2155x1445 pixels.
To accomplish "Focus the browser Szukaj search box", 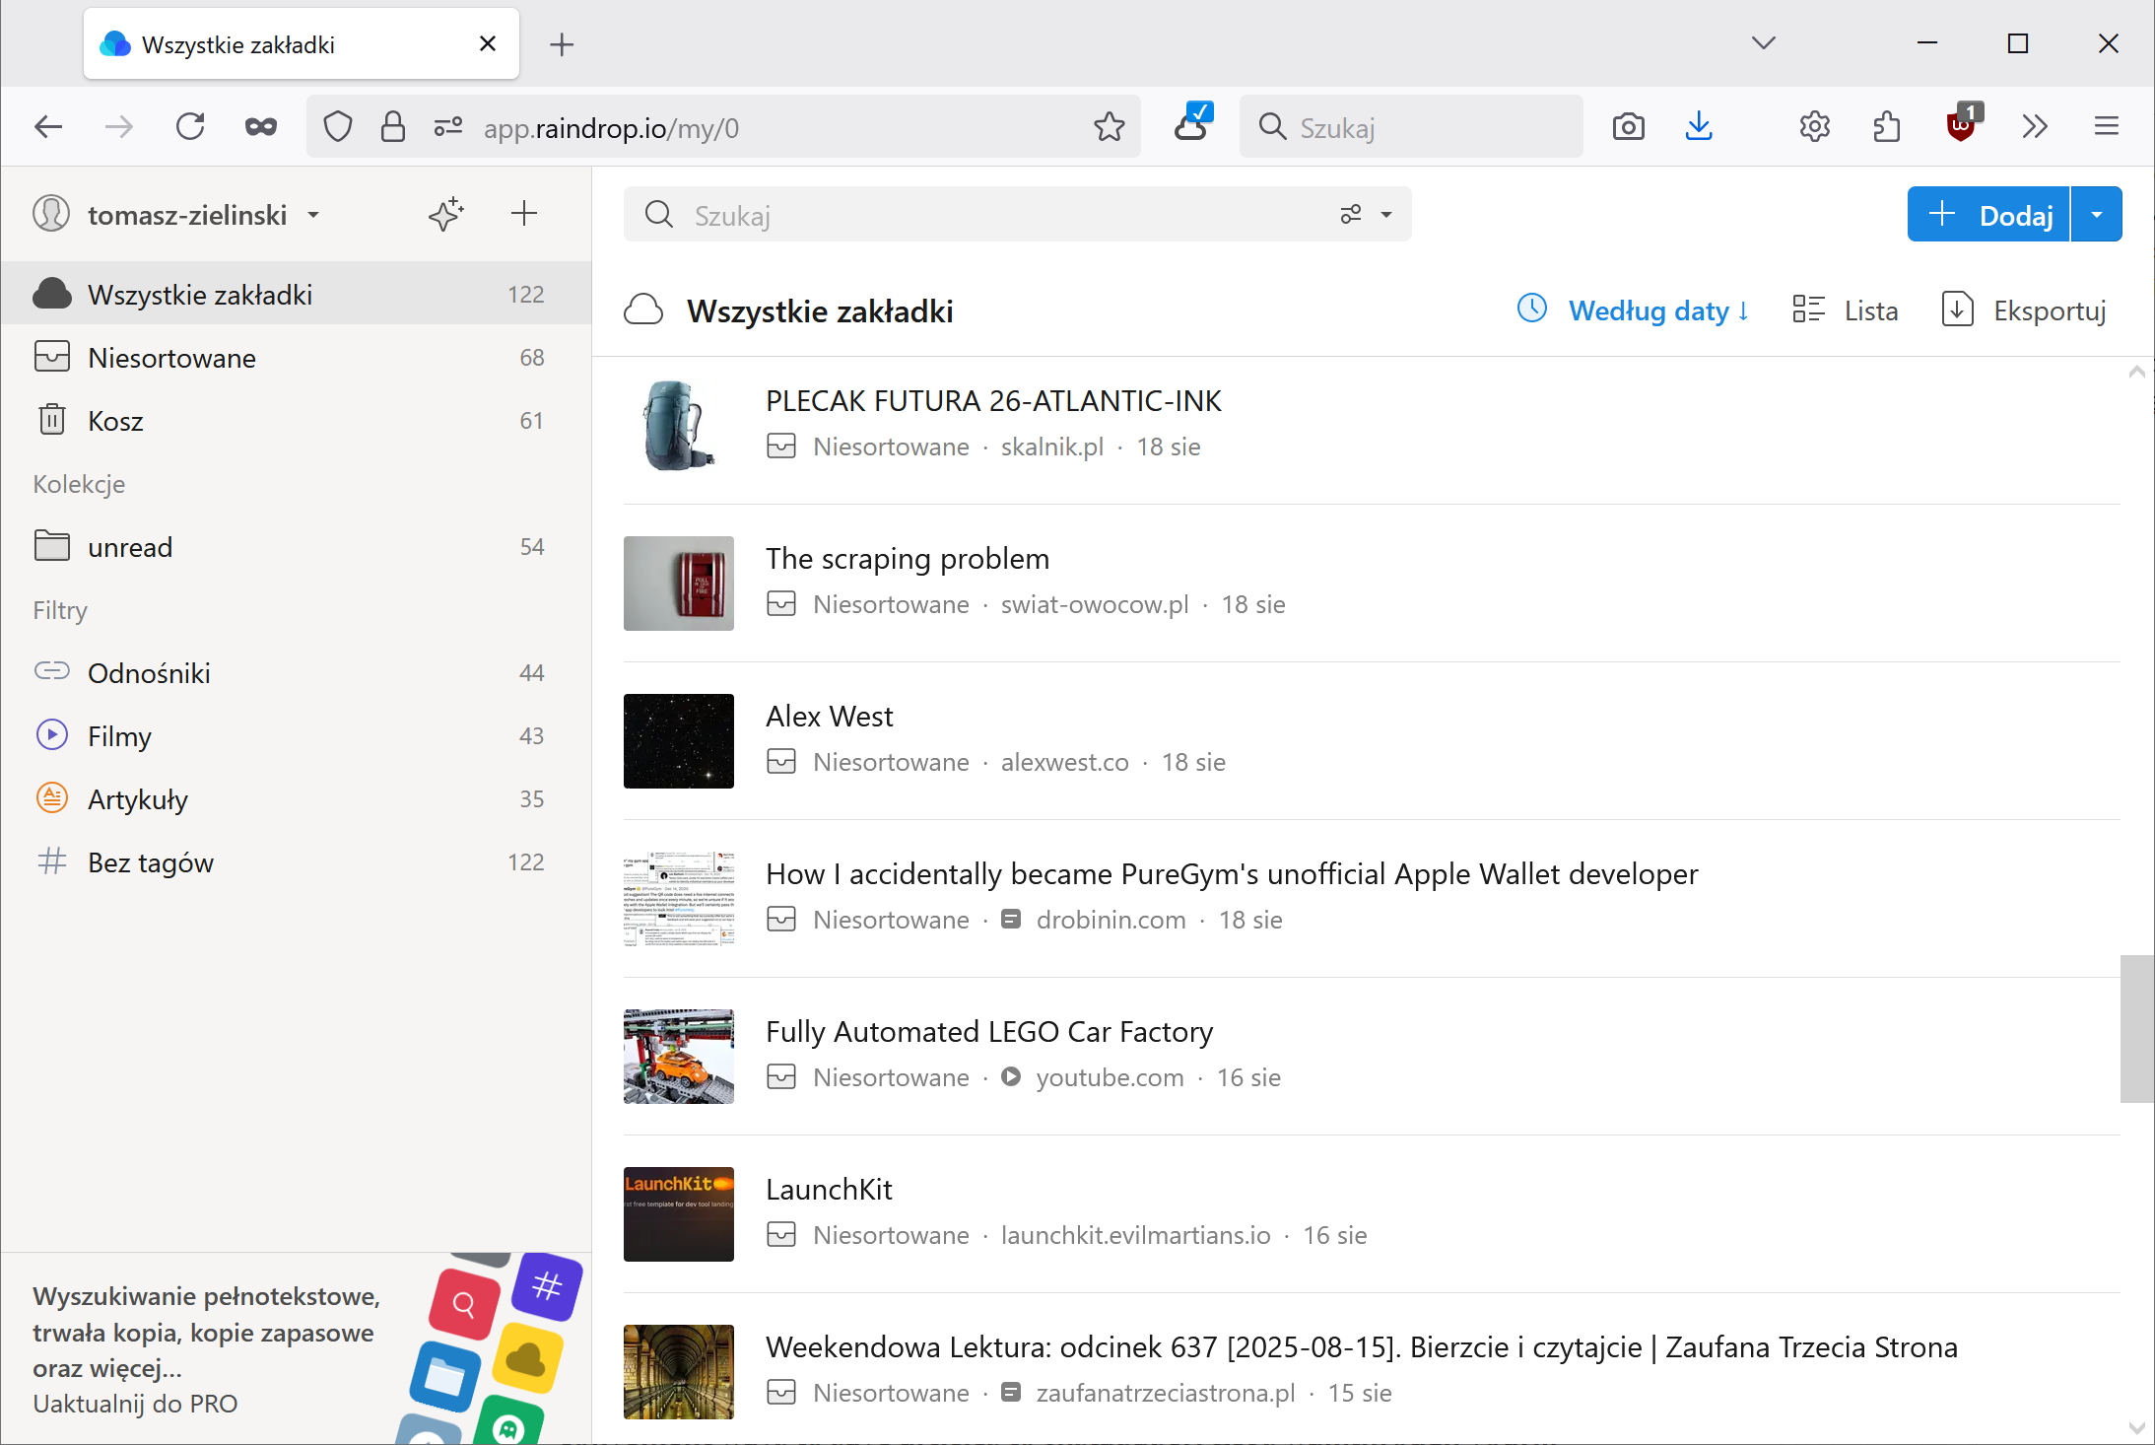I will click(x=1411, y=126).
